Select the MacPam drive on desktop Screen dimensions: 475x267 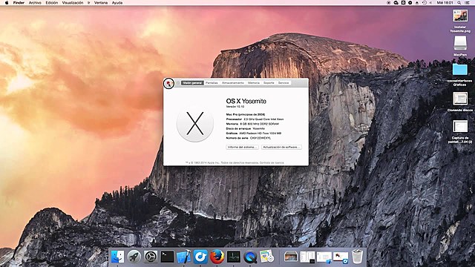click(x=460, y=46)
